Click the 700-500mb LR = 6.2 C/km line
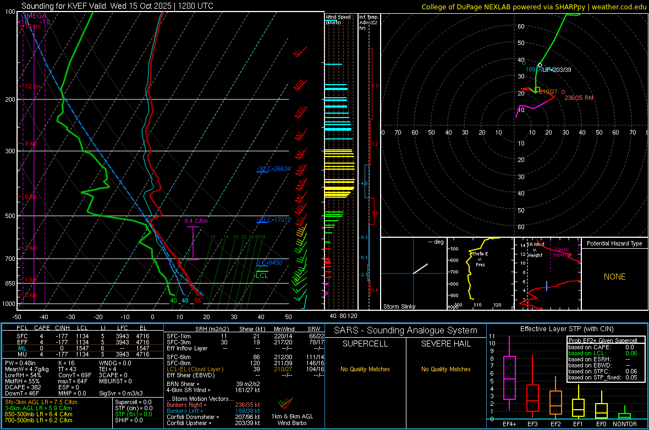The image size is (649, 430). point(38,421)
